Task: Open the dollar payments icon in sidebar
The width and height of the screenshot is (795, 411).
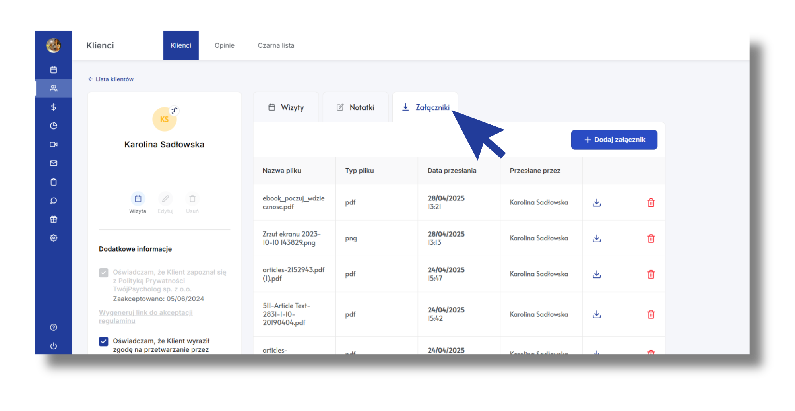Action: pyautogui.click(x=54, y=107)
